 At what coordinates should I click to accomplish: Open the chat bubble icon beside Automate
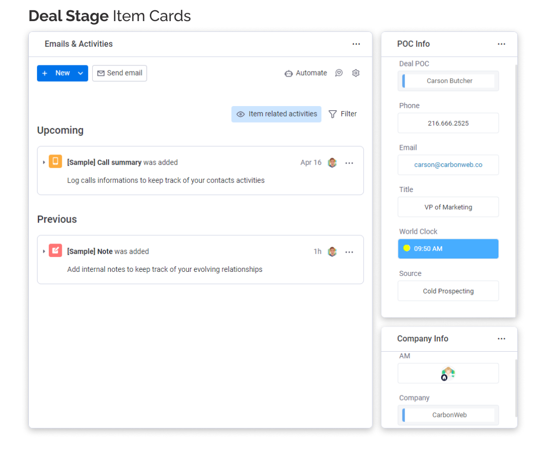pyautogui.click(x=339, y=73)
